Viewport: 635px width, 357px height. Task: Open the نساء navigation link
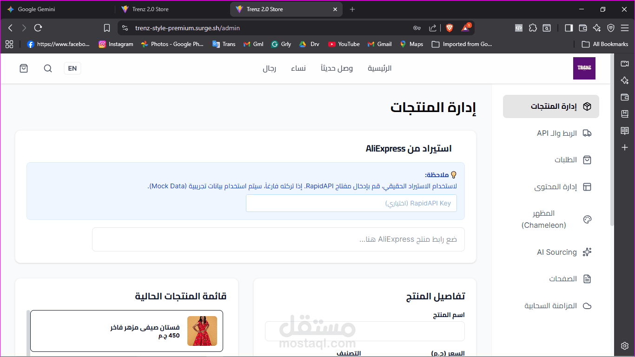(298, 68)
